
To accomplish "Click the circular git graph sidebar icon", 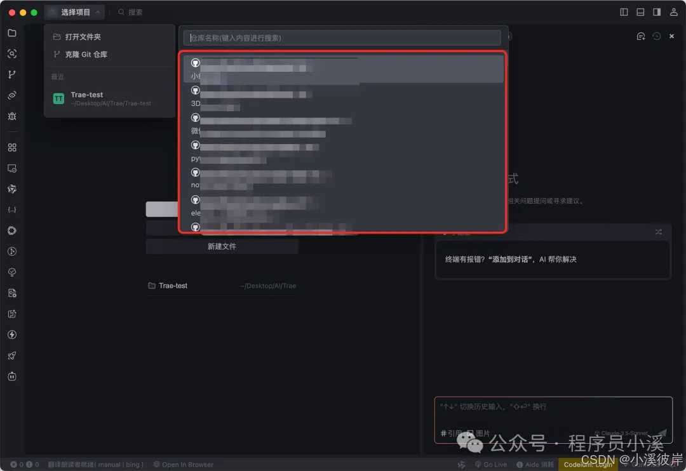I will (12, 251).
